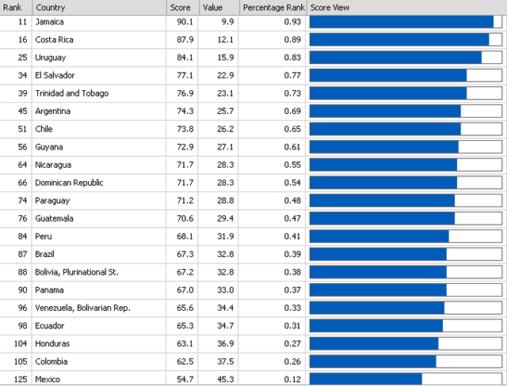This screenshot has width=507, height=386.
Task: Select the Chile row rank cell 51
Action: point(21,129)
